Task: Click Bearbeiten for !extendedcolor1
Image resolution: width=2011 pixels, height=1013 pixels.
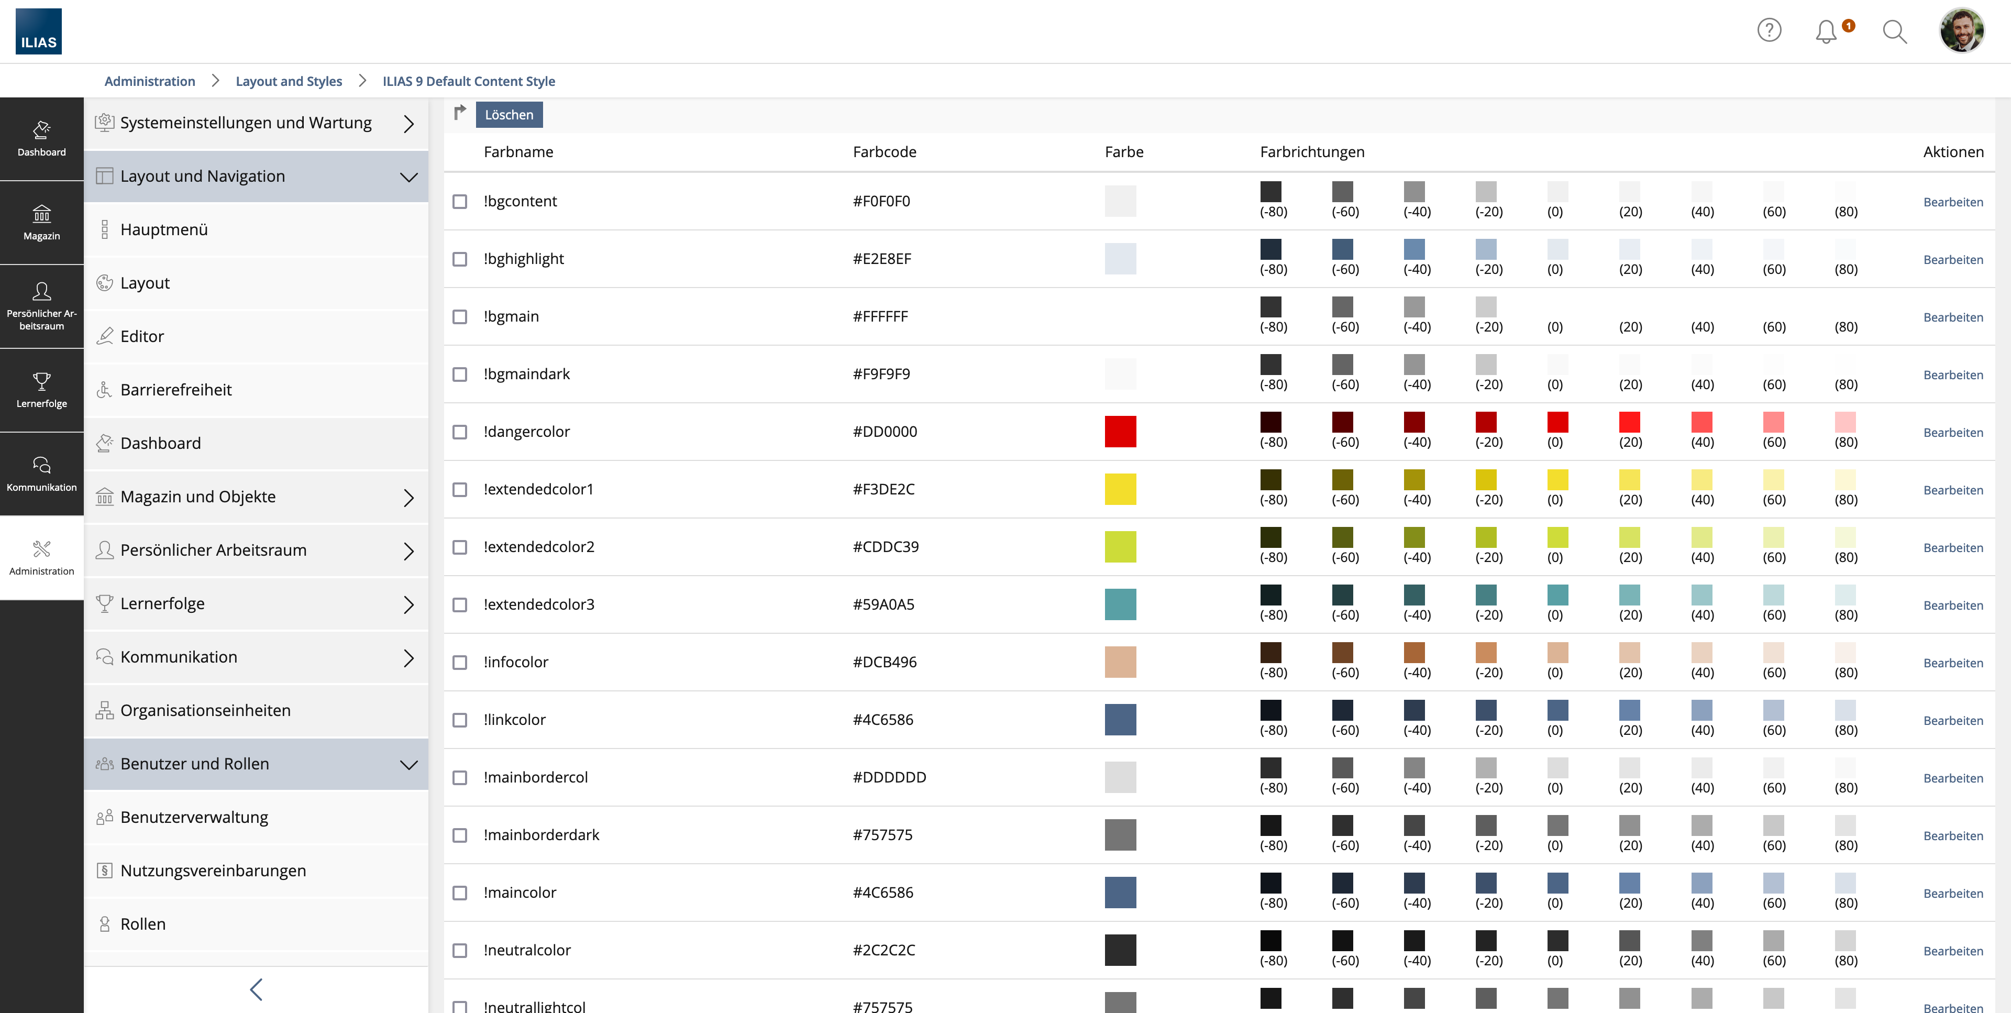Action: pos(1952,490)
